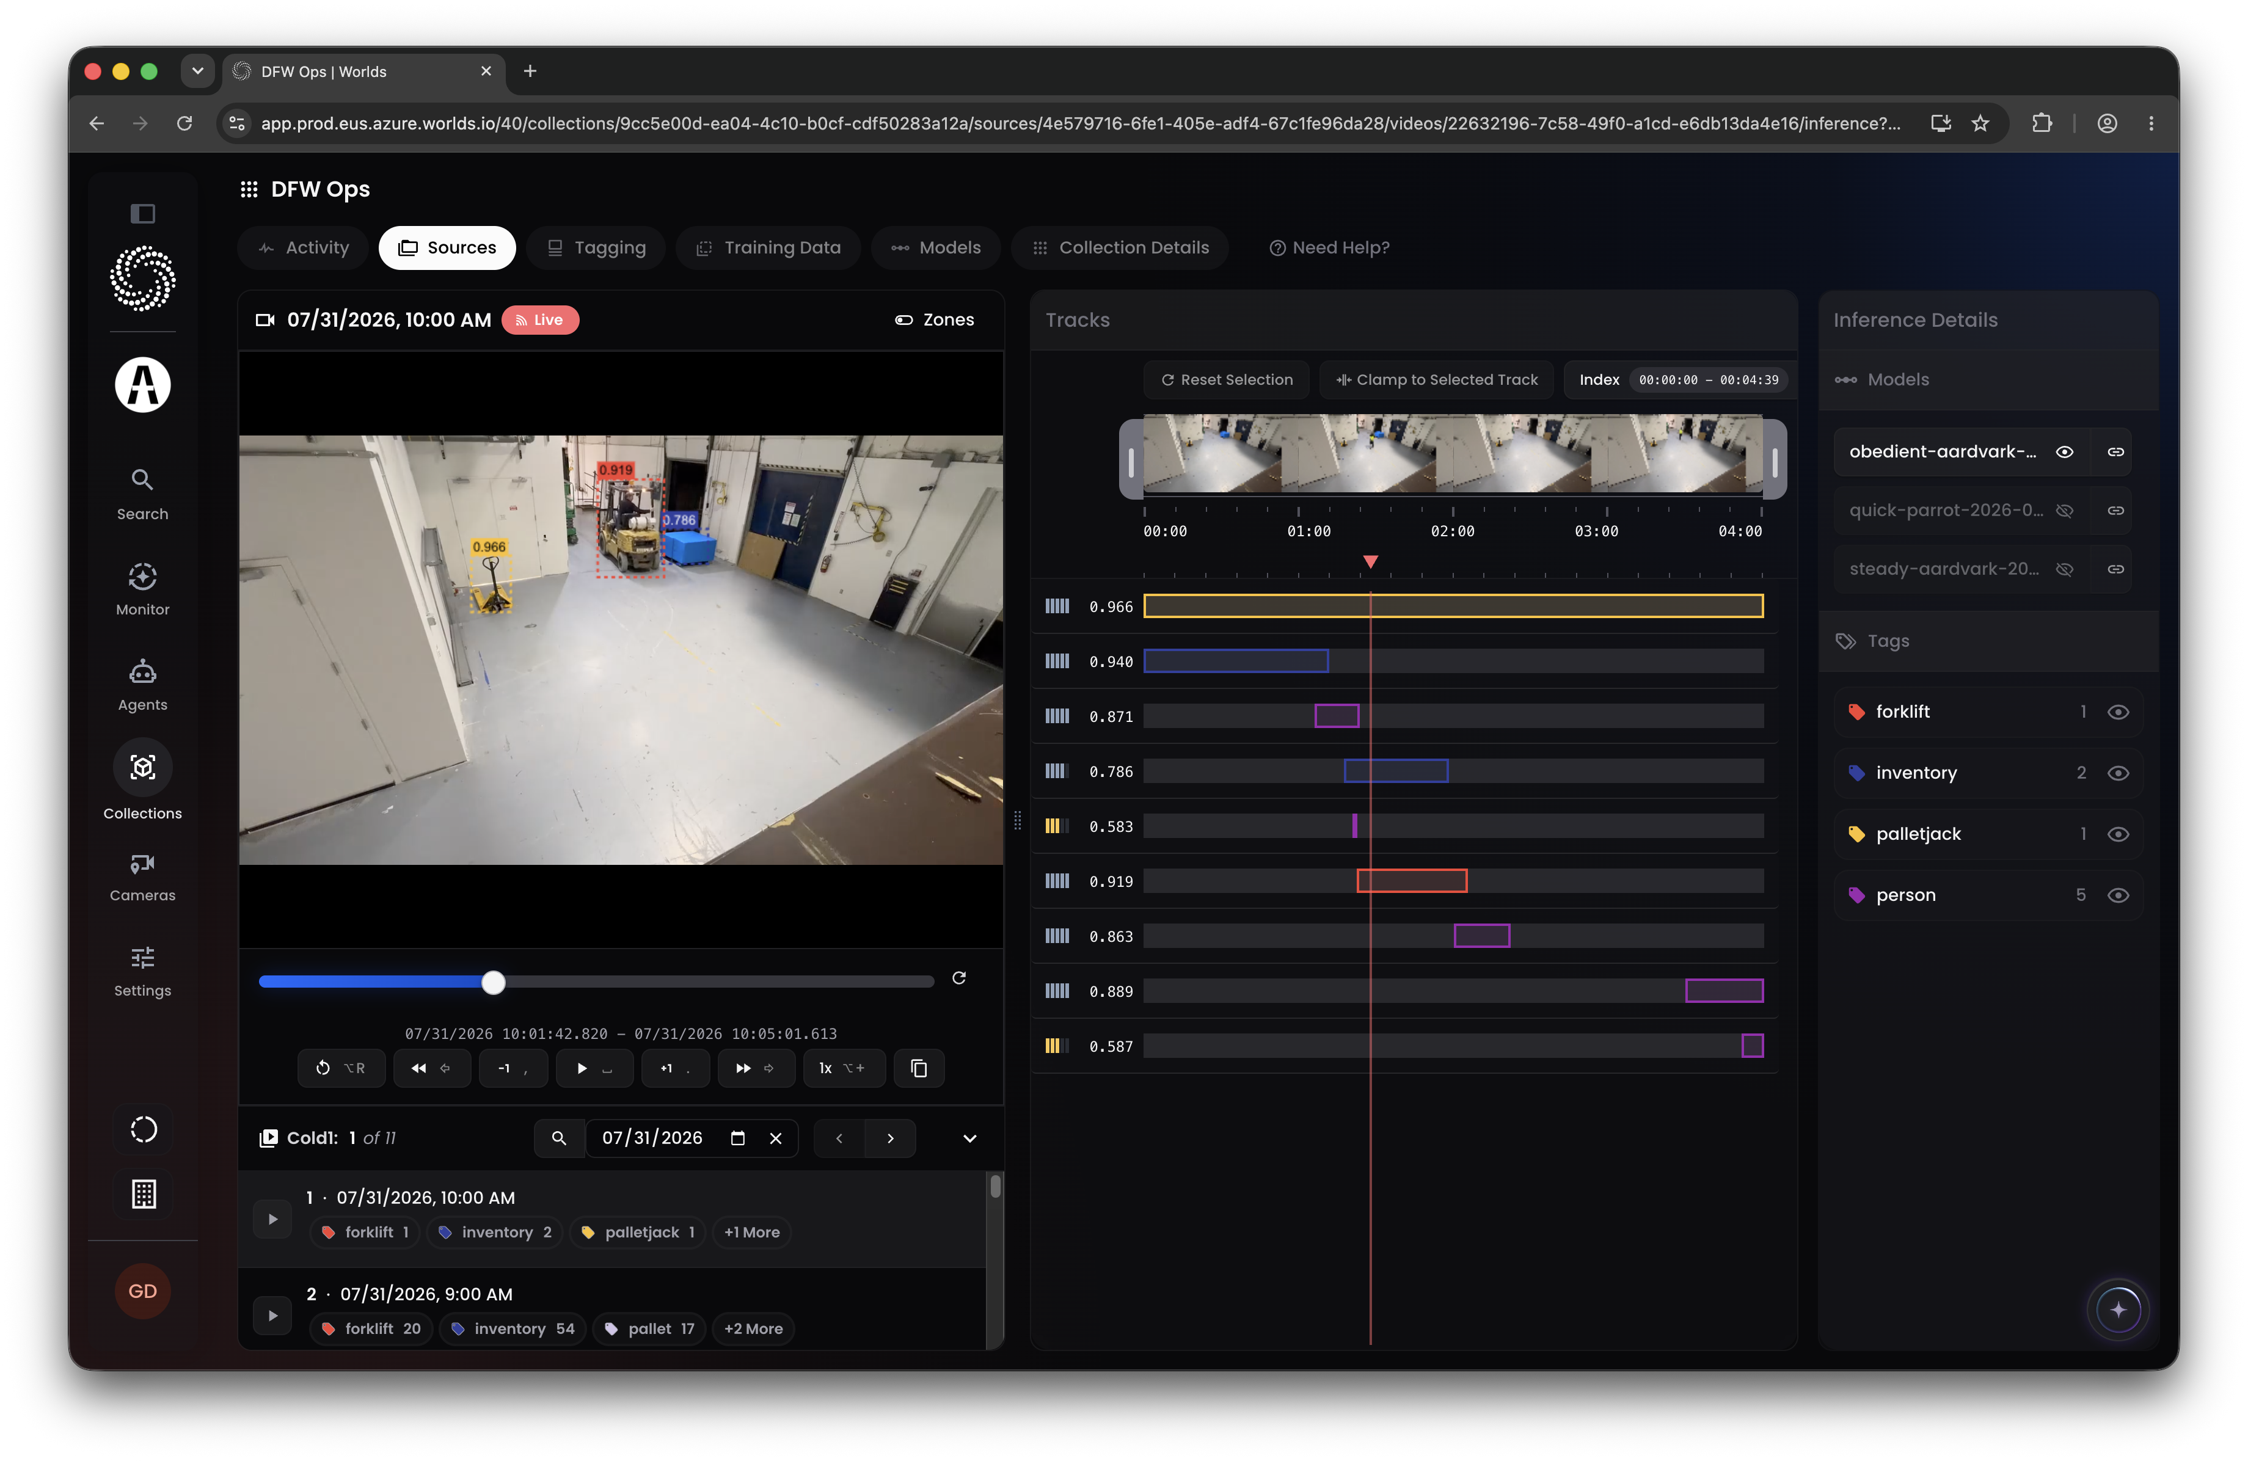This screenshot has width=2248, height=1461.
Task: Click the circular loader icon in sidebar
Action: click(142, 1129)
